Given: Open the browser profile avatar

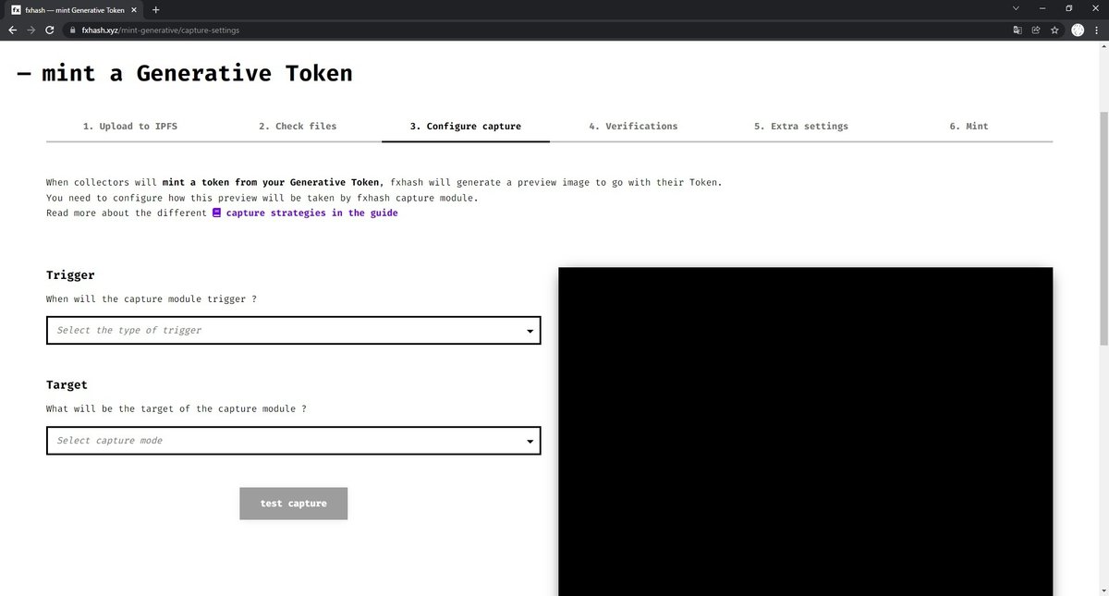Looking at the screenshot, I should pos(1078,30).
